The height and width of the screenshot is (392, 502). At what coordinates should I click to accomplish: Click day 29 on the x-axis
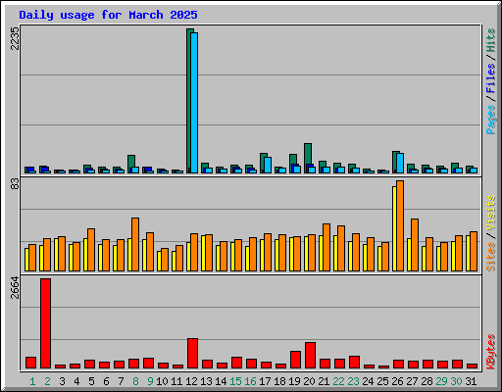pyautogui.click(x=441, y=381)
